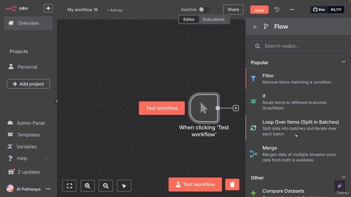Screen dimensions: 351x197
Task: Select the Merge node
Action: tap(298, 154)
